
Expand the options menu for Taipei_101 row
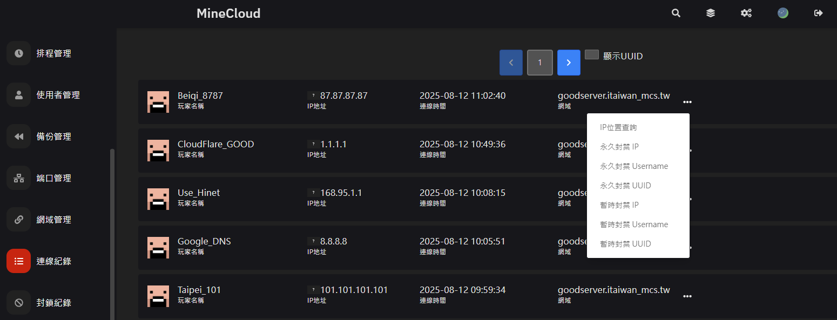[687, 296]
